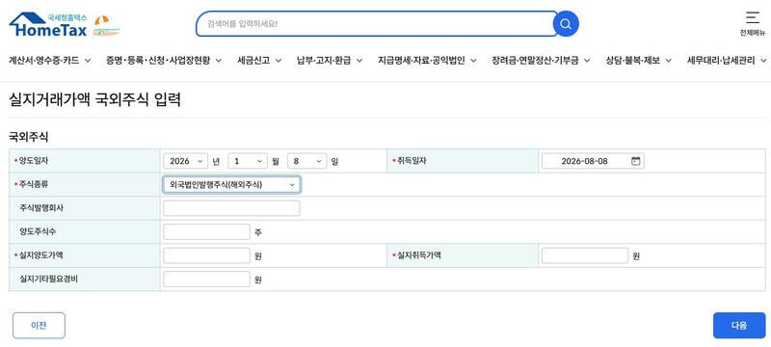Screen dimensions: 771x347
Task: Click the 실지거래가액 국외주식 입력 heading
Action: tap(94, 100)
